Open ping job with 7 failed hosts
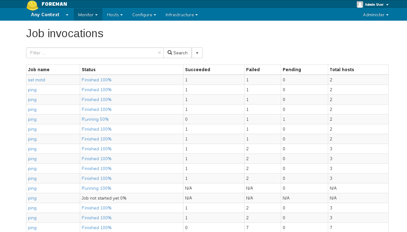Image resolution: width=407 pixels, height=232 pixels. [32, 228]
